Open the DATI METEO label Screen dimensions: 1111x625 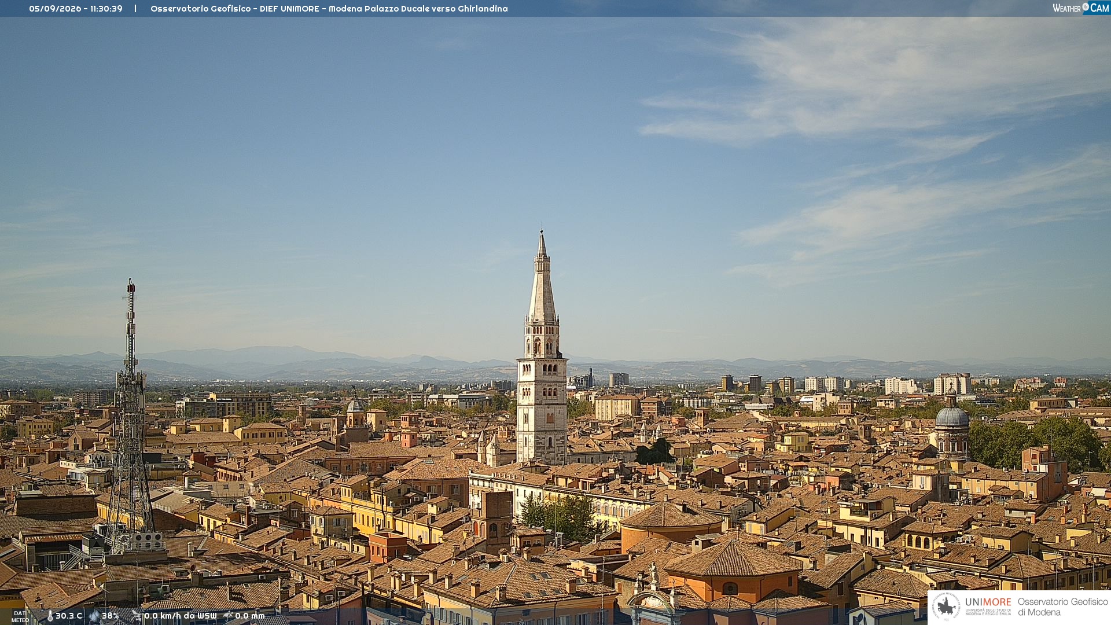click(x=20, y=616)
